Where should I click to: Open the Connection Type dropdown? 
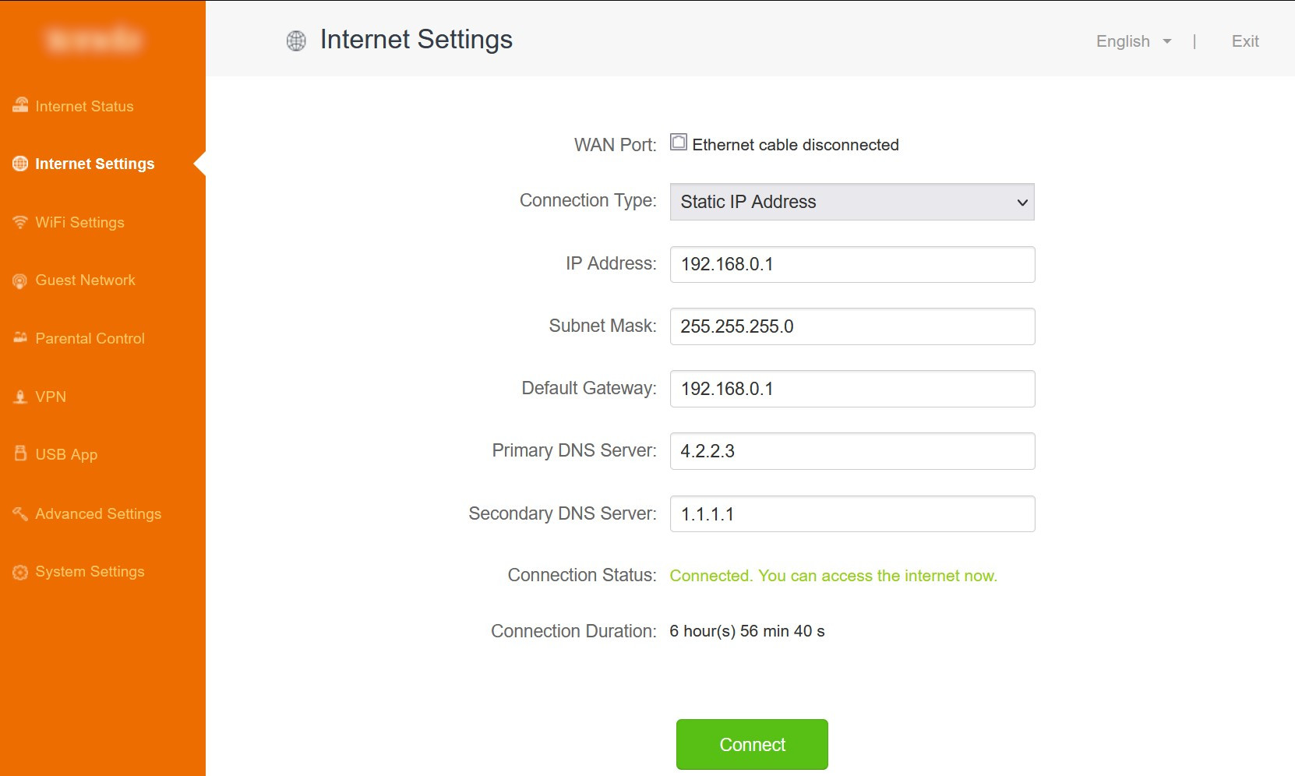pyautogui.click(x=852, y=202)
